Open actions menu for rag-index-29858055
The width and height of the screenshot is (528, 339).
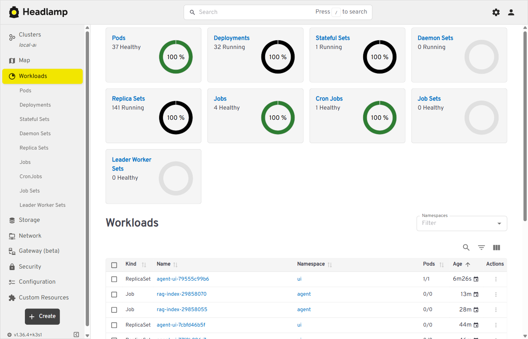(496, 310)
